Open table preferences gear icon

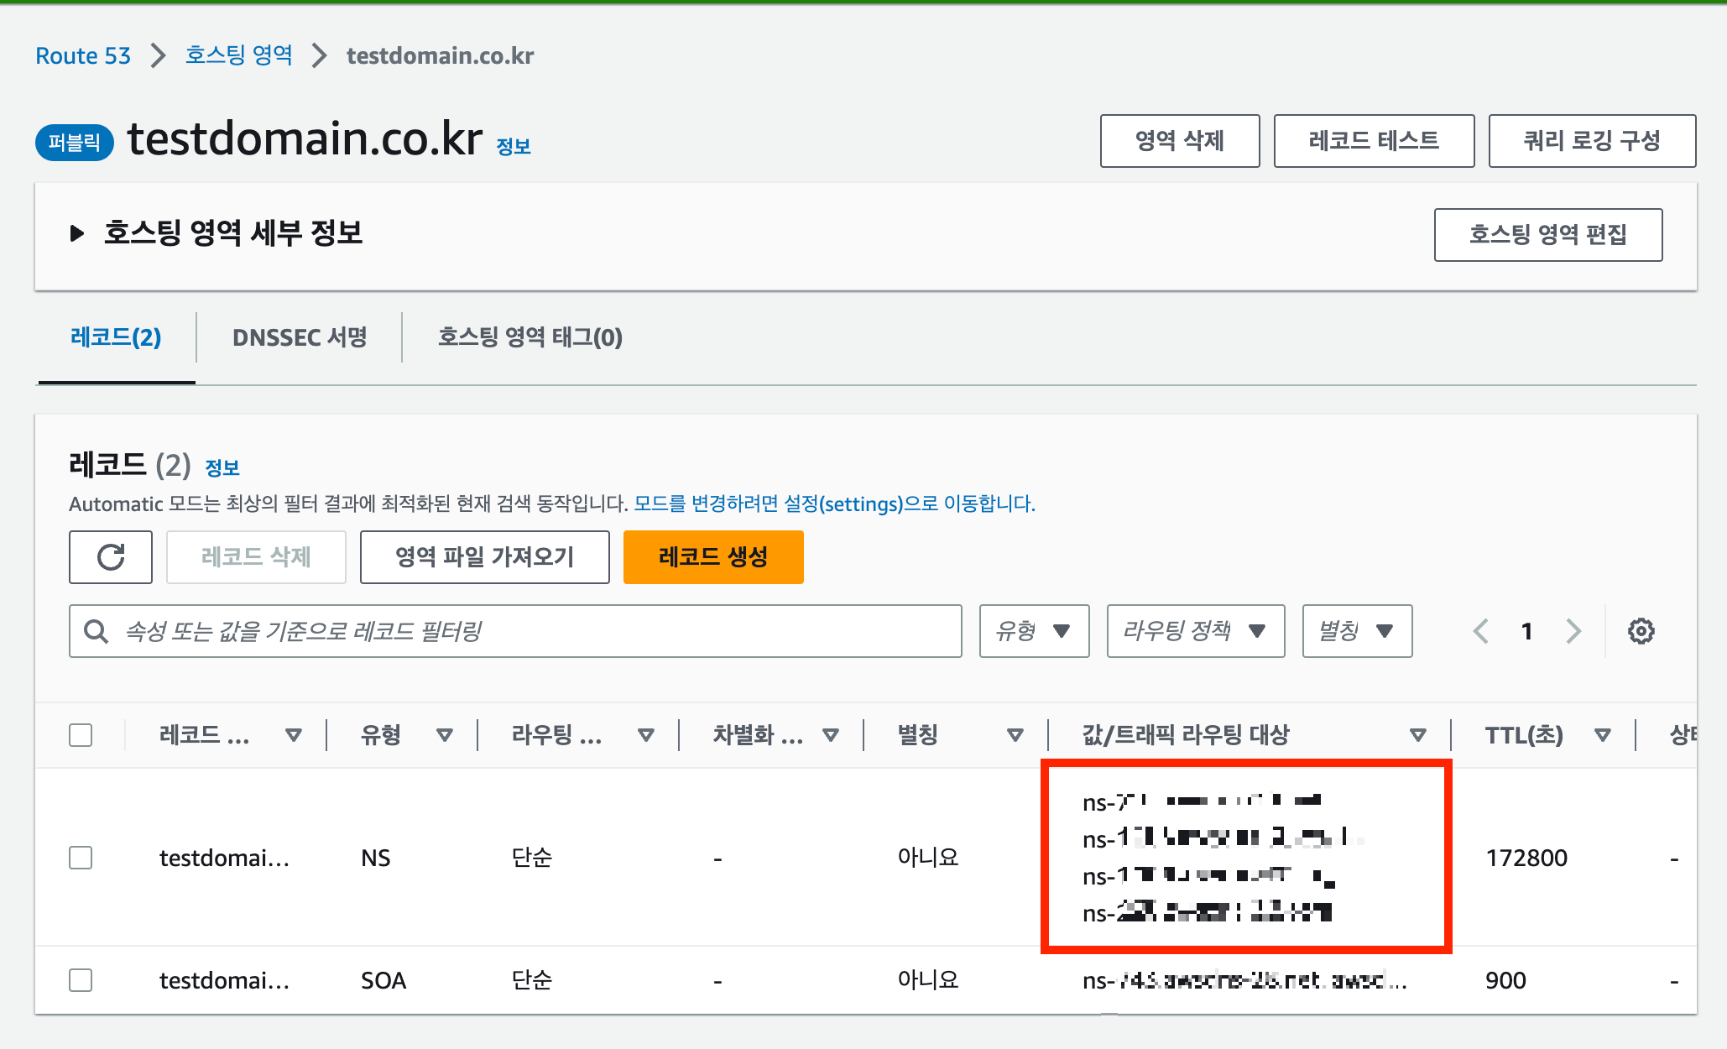coord(1641,631)
